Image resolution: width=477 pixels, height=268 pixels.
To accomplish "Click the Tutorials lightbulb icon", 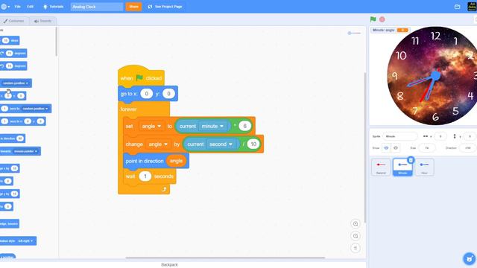I will [x=45, y=7].
